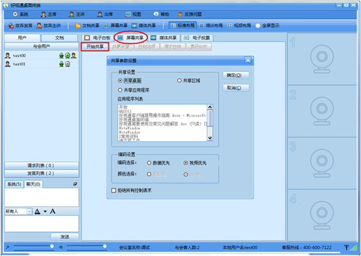The width and height of the screenshot is (361, 256).
Task: Activate 全屏显示 full screen mode
Action: (x=268, y=25)
